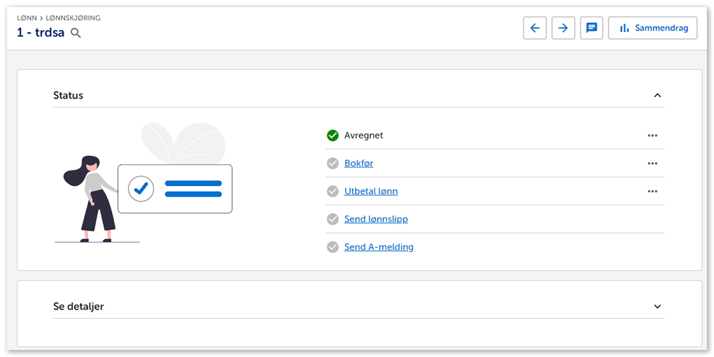
Task: Open the three-dot menu for Bokfør
Action: 652,163
